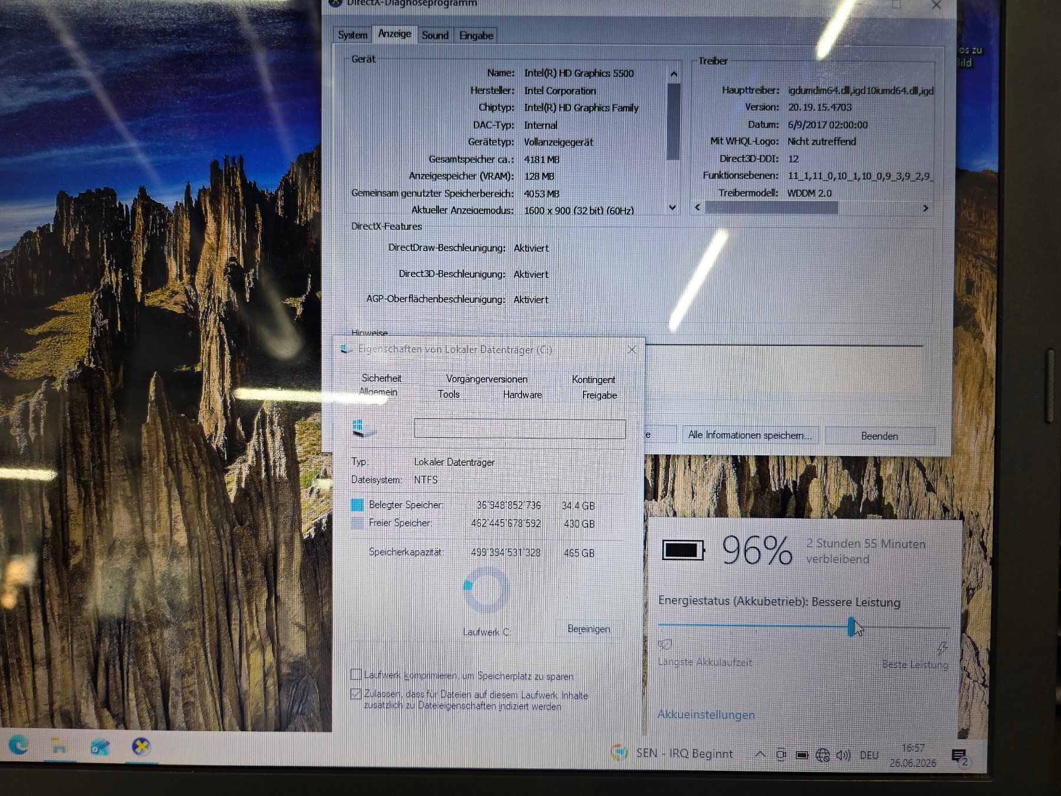Viewport: 1061px width, 796px height.
Task: Click the battery icon in the system tray
Action: pyautogui.click(x=802, y=755)
